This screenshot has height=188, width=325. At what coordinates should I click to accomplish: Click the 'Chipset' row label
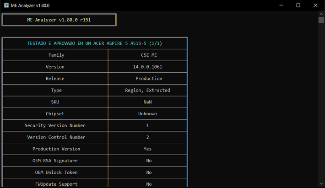(x=55, y=114)
